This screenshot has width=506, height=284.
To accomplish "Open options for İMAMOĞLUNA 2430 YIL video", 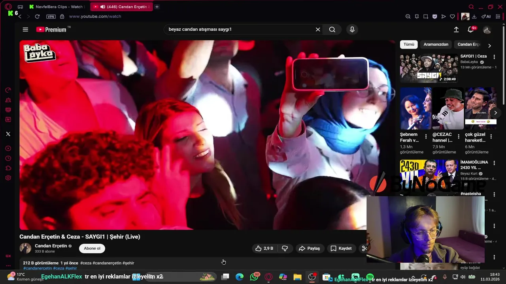I will click(494, 163).
